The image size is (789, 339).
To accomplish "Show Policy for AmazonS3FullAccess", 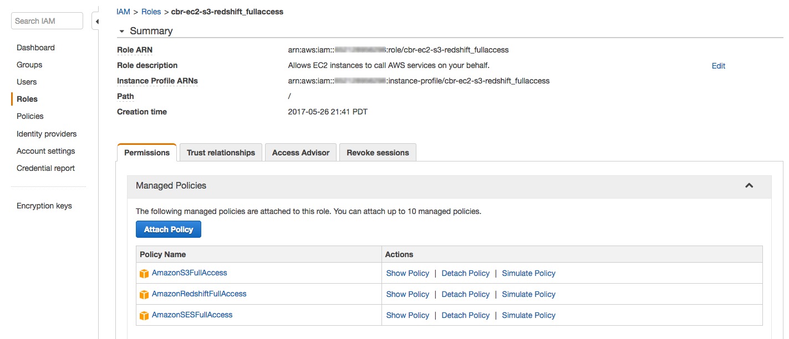I will (408, 273).
